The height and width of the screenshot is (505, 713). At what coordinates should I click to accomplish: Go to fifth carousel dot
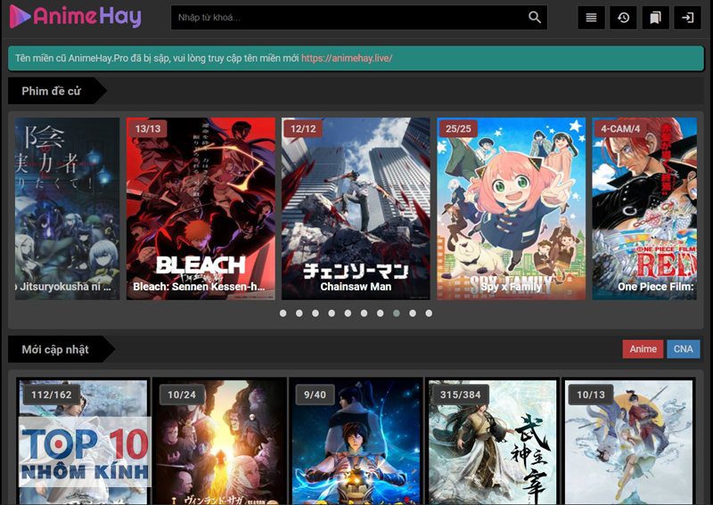click(x=348, y=314)
